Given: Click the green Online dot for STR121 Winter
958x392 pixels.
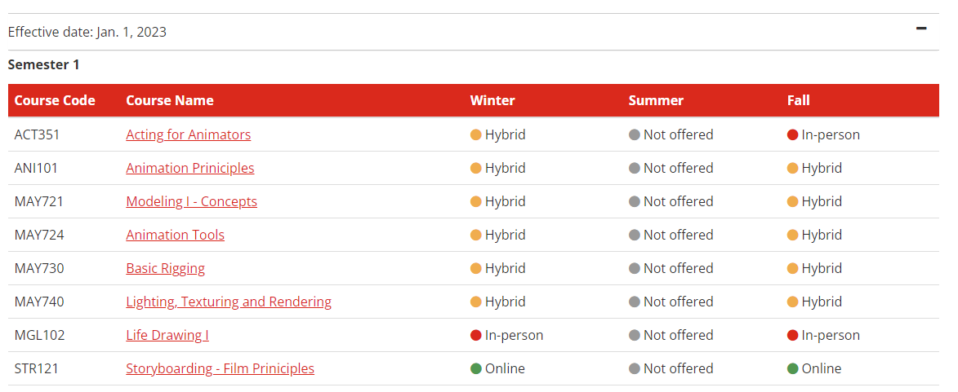Looking at the screenshot, I should point(476,368).
